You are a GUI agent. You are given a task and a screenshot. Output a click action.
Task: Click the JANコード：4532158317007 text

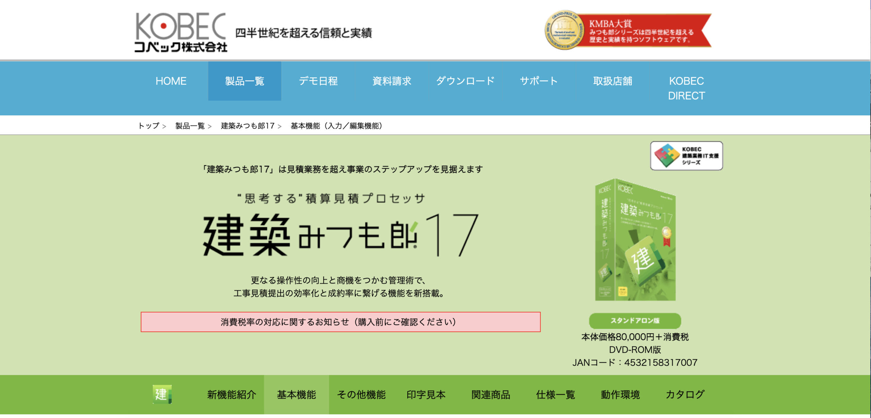[x=635, y=363]
